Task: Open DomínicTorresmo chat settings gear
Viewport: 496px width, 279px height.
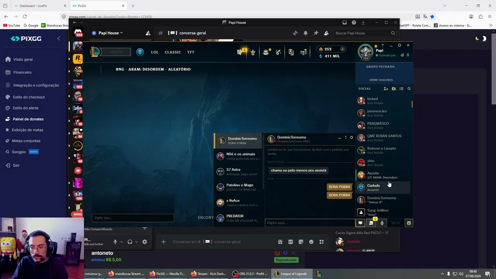Action: coord(351,138)
